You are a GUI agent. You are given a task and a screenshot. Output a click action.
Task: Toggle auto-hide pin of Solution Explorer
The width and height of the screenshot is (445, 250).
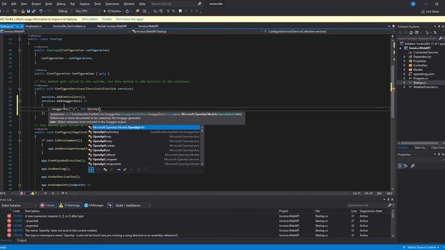(x=439, y=26)
